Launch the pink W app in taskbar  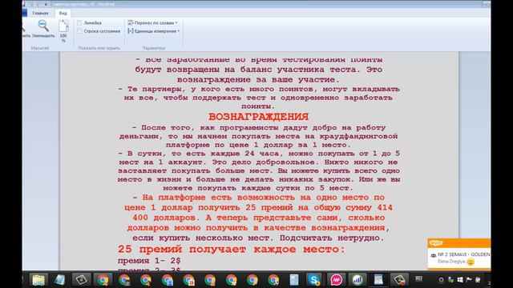(x=336, y=280)
